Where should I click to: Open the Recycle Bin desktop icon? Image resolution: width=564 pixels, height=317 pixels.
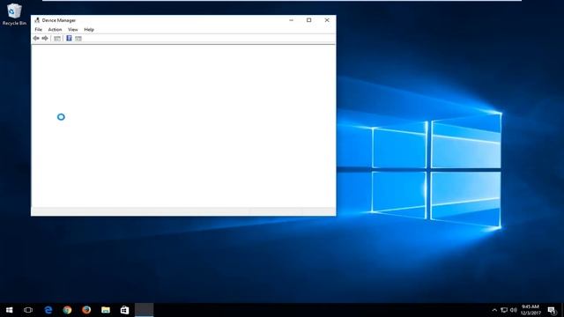[x=14, y=14]
